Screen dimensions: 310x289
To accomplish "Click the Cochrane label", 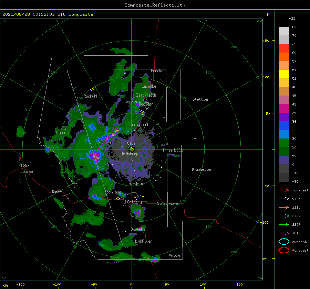I will coord(113,192).
